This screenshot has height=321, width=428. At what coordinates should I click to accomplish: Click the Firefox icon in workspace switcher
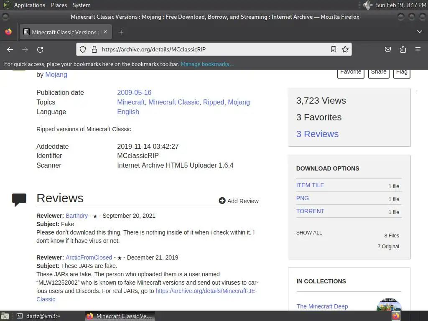click(x=396, y=316)
